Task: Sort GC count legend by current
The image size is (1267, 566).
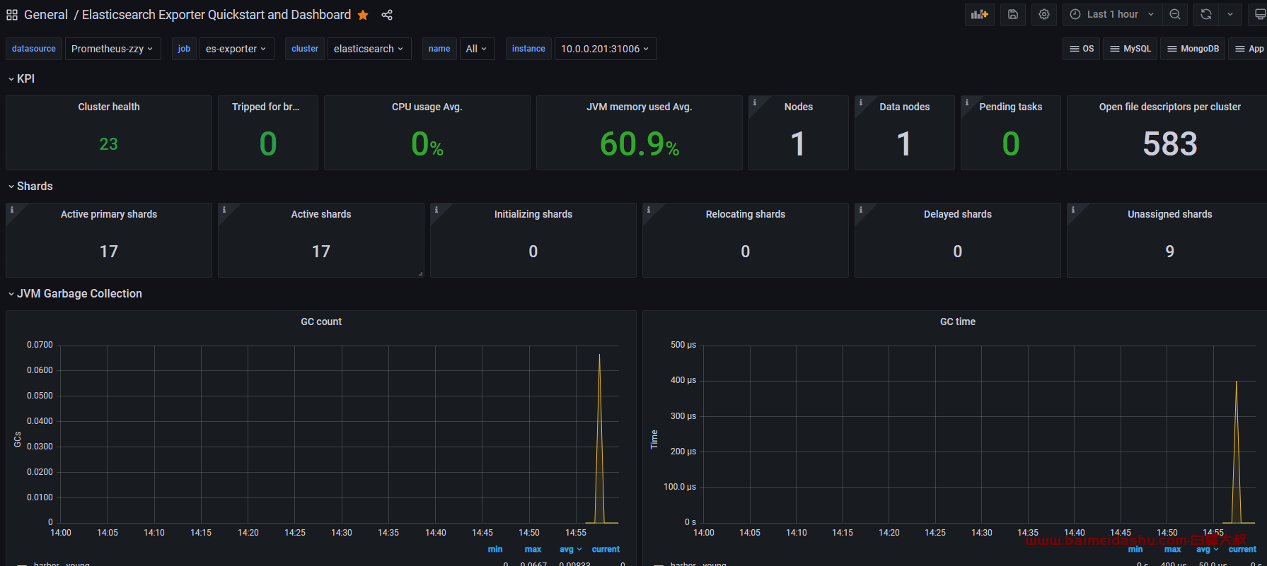Action: [606, 549]
